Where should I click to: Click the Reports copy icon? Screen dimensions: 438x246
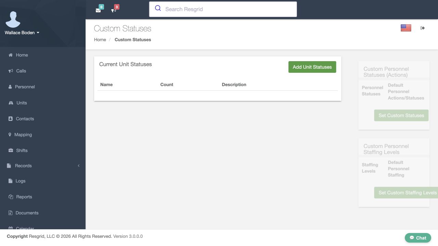click(11, 197)
